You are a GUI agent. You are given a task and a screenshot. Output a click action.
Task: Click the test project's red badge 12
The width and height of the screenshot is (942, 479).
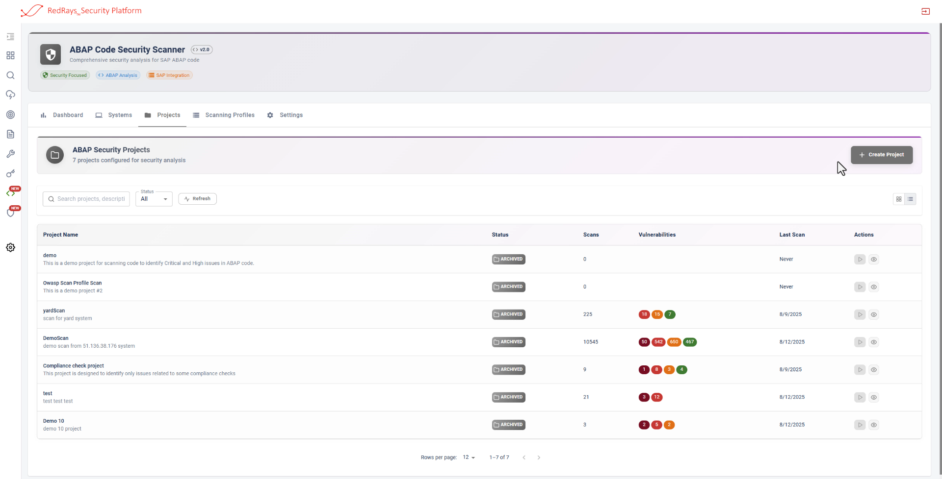(657, 397)
